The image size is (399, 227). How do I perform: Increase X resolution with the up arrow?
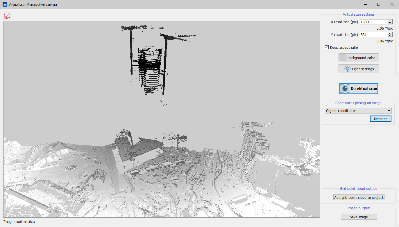(x=390, y=21)
